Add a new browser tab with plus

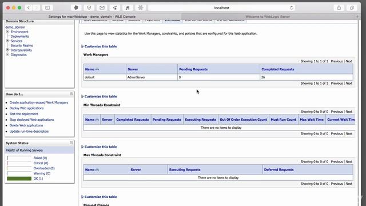coord(357,17)
